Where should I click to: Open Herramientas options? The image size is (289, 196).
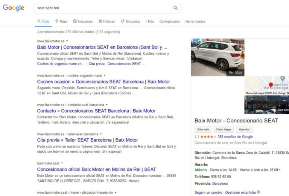195,21
